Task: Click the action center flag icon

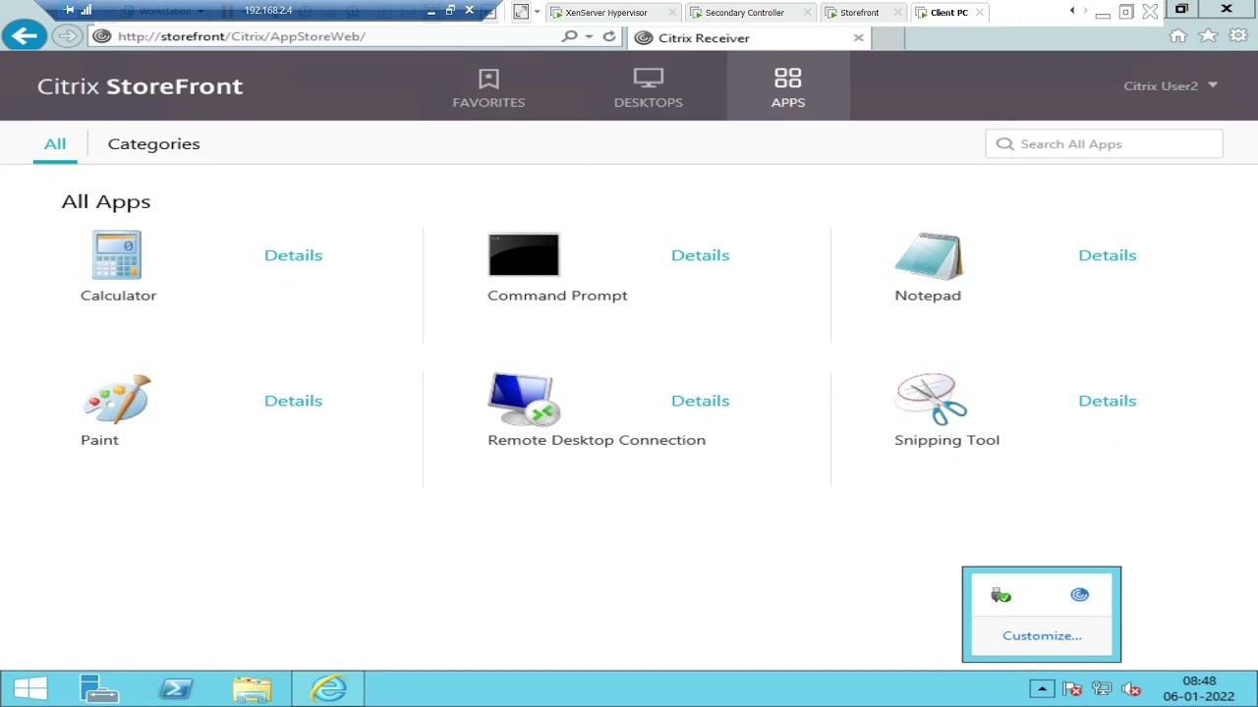Action: coord(1072,689)
